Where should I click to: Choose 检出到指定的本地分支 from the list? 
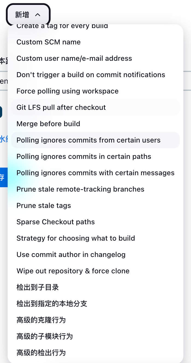52,304
